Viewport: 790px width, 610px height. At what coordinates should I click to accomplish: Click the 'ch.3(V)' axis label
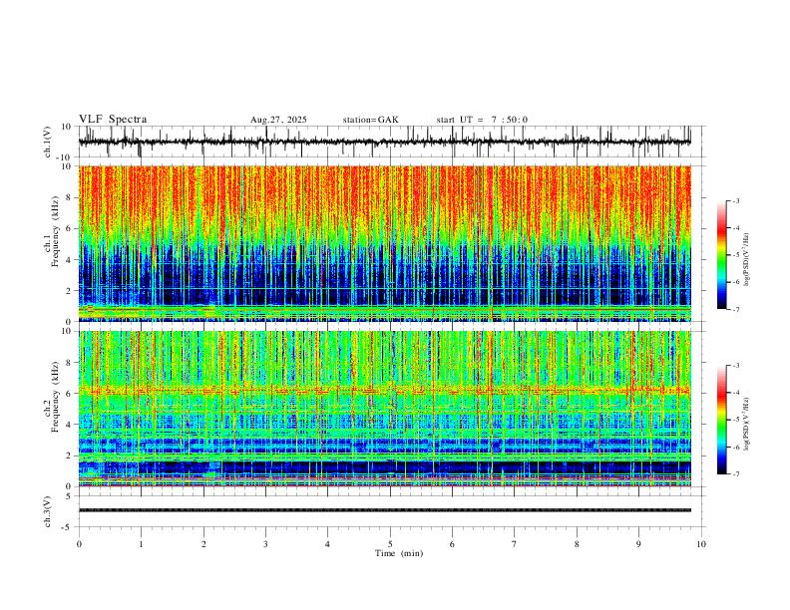coord(48,512)
